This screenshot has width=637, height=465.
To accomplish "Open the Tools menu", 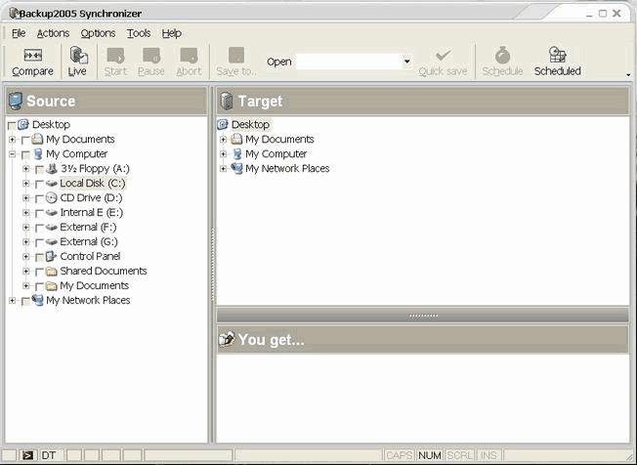I will (139, 33).
